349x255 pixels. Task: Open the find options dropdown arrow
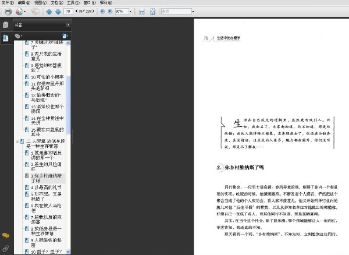[193, 12]
